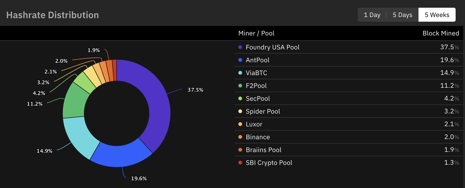
Task: Click the Miner / Pool column header
Action: pos(256,33)
